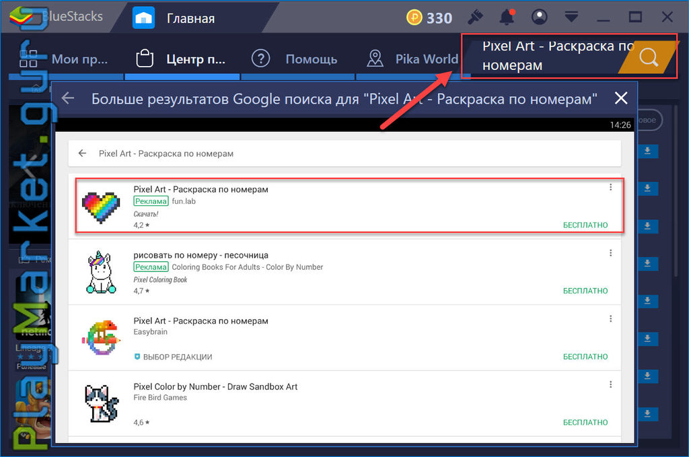The image size is (689, 457).
Task: Click the last download arrow in background list
Action: pyautogui.click(x=647, y=414)
